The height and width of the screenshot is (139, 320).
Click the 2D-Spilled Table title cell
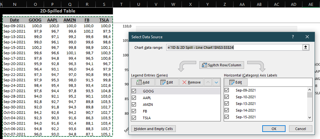(57, 11)
